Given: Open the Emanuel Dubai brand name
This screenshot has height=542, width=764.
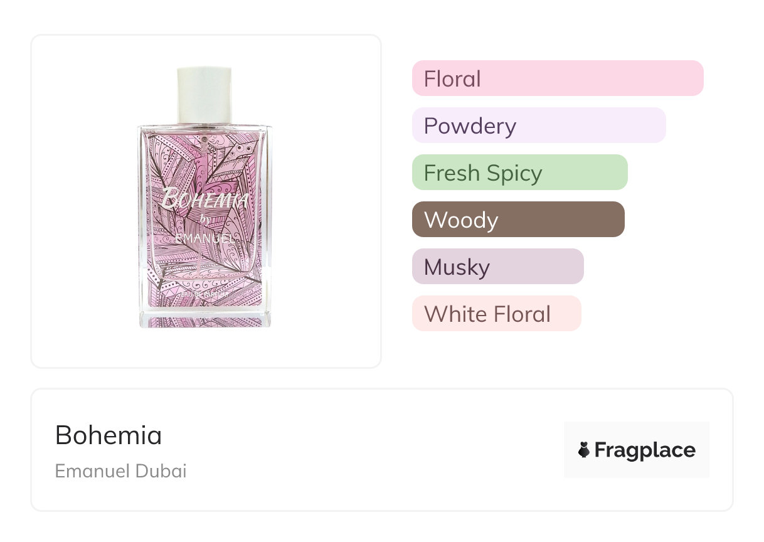Looking at the screenshot, I should (x=120, y=471).
